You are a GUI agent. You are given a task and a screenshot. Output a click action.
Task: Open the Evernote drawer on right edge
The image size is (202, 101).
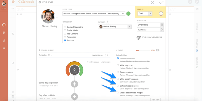click(197, 63)
